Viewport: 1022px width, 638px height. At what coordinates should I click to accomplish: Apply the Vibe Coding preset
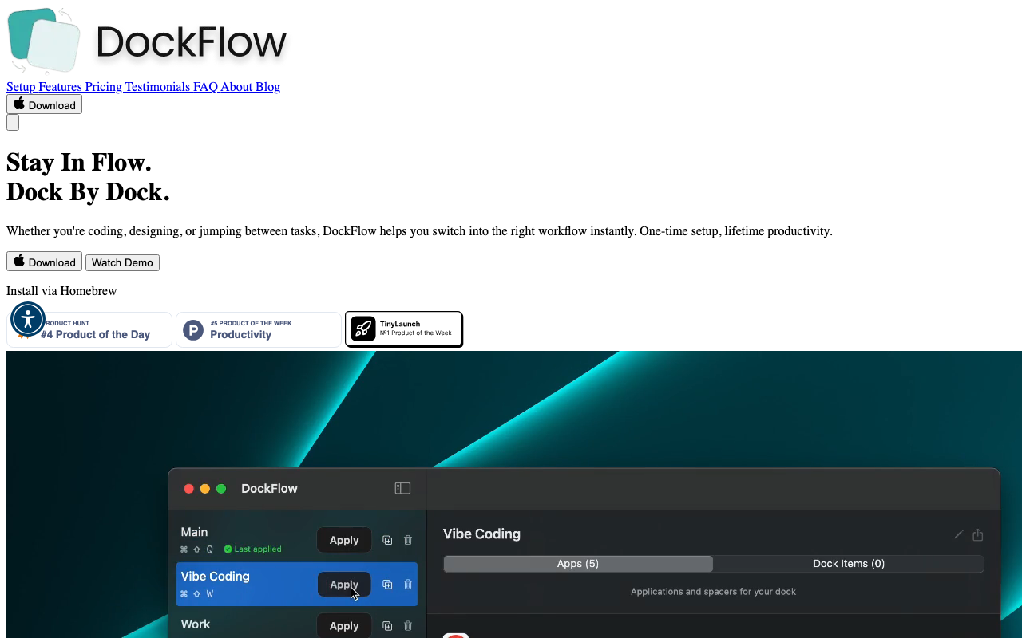tap(344, 585)
